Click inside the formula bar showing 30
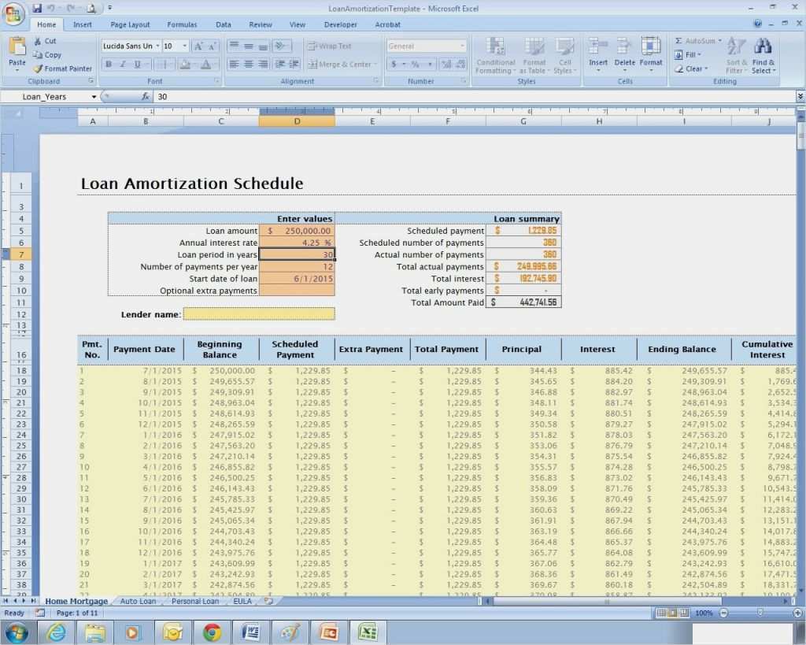 coord(197,96)
